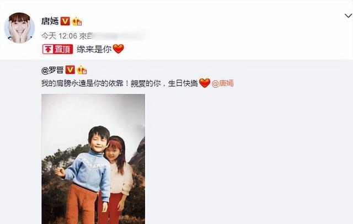Select the crown membership icon beside 唐嫣
353x224 pixels.
tap(77, 21)
